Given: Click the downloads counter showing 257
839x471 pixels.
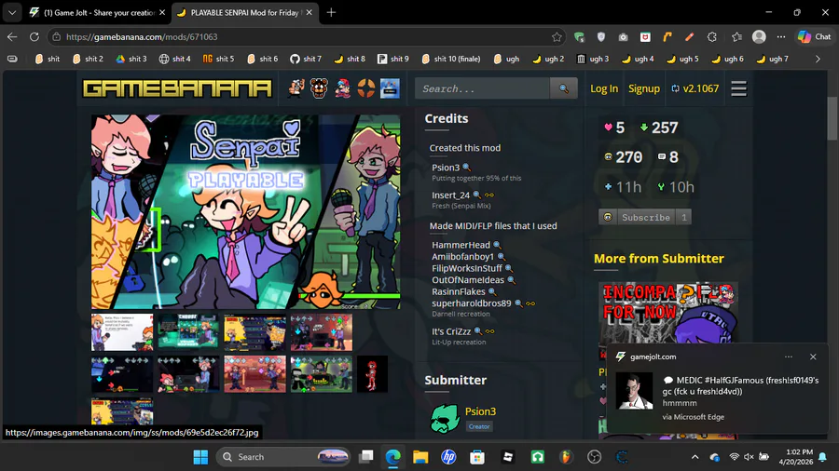Looking at the screenshot, I should pyautogui.click(x=659, y=128).
